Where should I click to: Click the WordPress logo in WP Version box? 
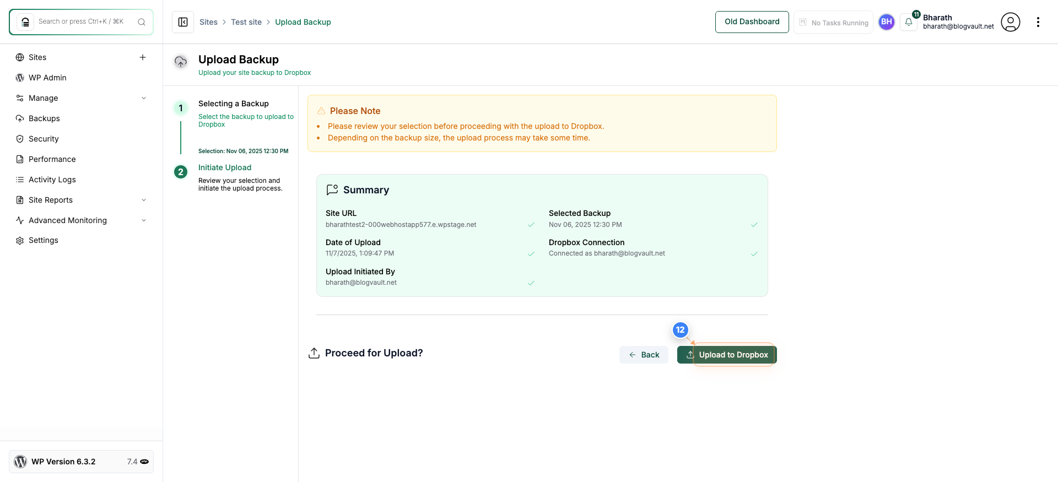pos(20,462)
